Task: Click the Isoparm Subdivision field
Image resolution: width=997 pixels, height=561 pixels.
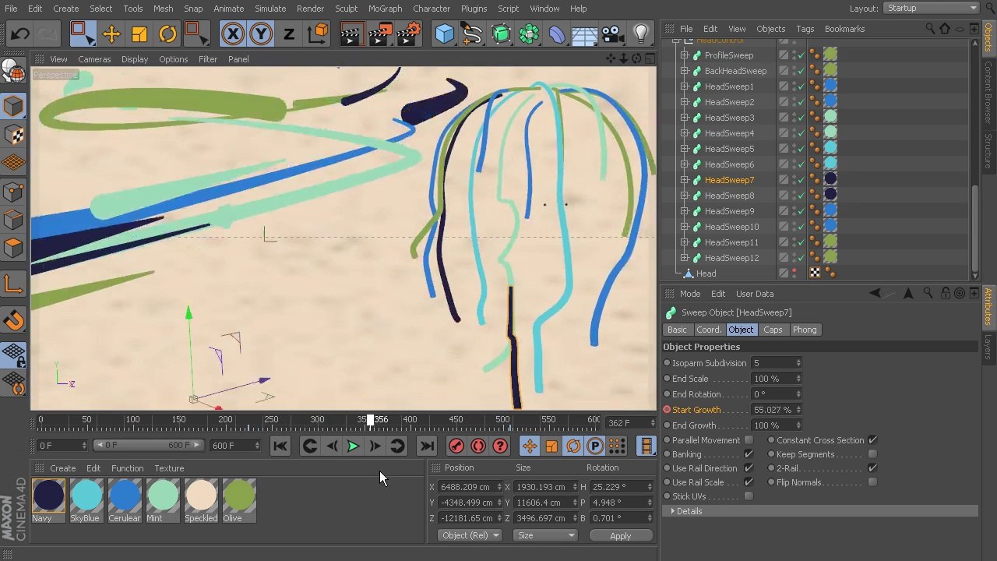Action: 773,363
